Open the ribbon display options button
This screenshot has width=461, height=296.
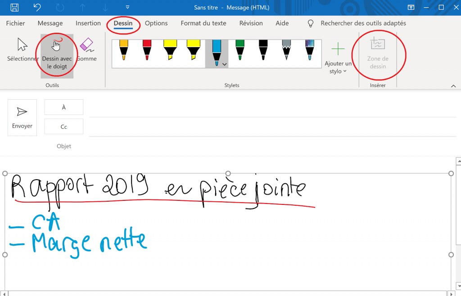click(x=411, y=7)
